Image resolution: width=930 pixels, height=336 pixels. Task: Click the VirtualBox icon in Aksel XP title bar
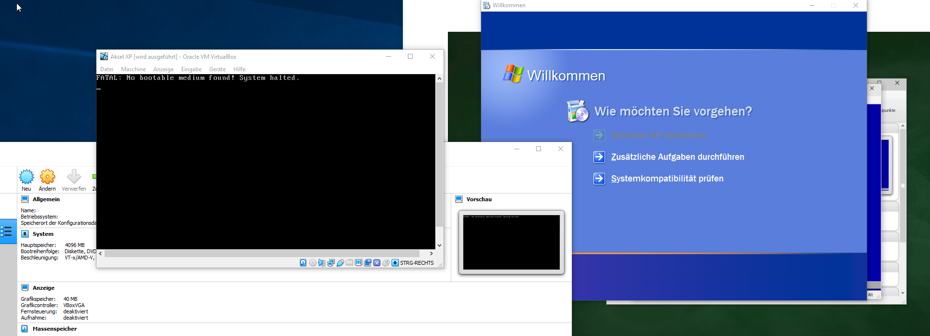[104, 56]
